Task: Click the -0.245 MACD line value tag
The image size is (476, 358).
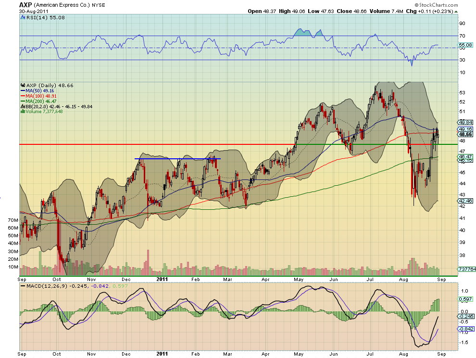Action: (x=466, y=316)
